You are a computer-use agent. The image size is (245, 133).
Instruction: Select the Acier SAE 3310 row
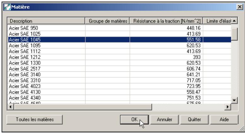coord(119,80)
